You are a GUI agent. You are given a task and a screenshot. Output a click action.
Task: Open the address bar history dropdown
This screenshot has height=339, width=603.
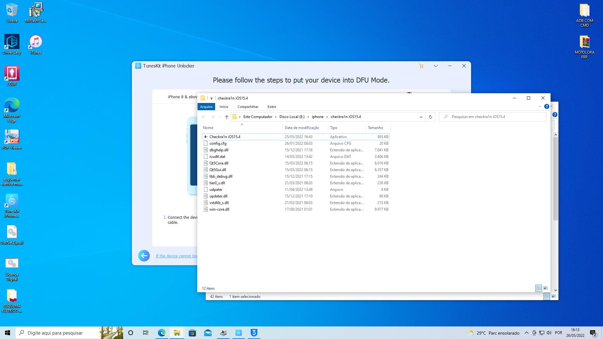coord(421,117)
